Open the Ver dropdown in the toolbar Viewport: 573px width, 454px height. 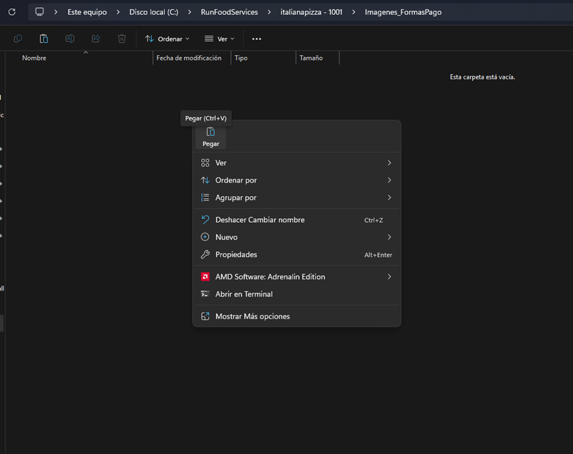219,39
